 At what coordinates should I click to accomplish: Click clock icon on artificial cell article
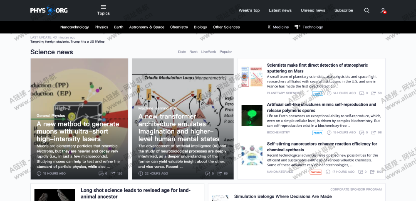point(329,133)
